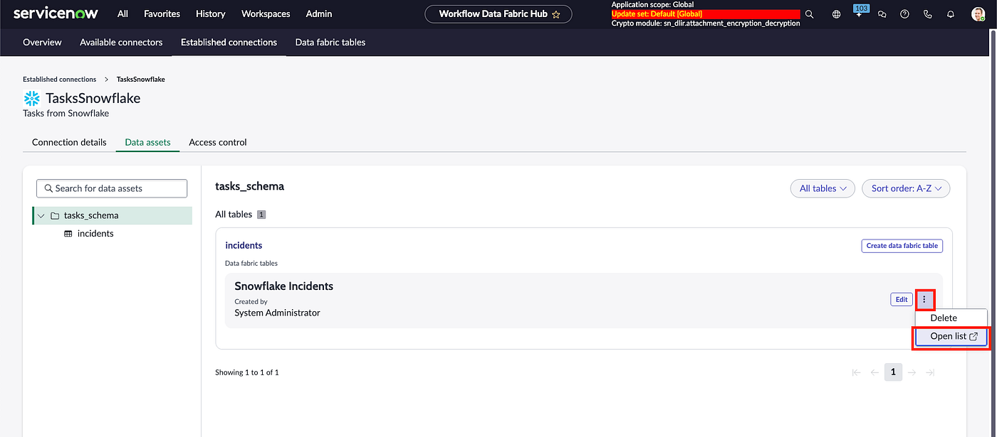This screenshot has height=437, width=997.
Task: Select incidents in the asset tree
Action: pos(95,234)
